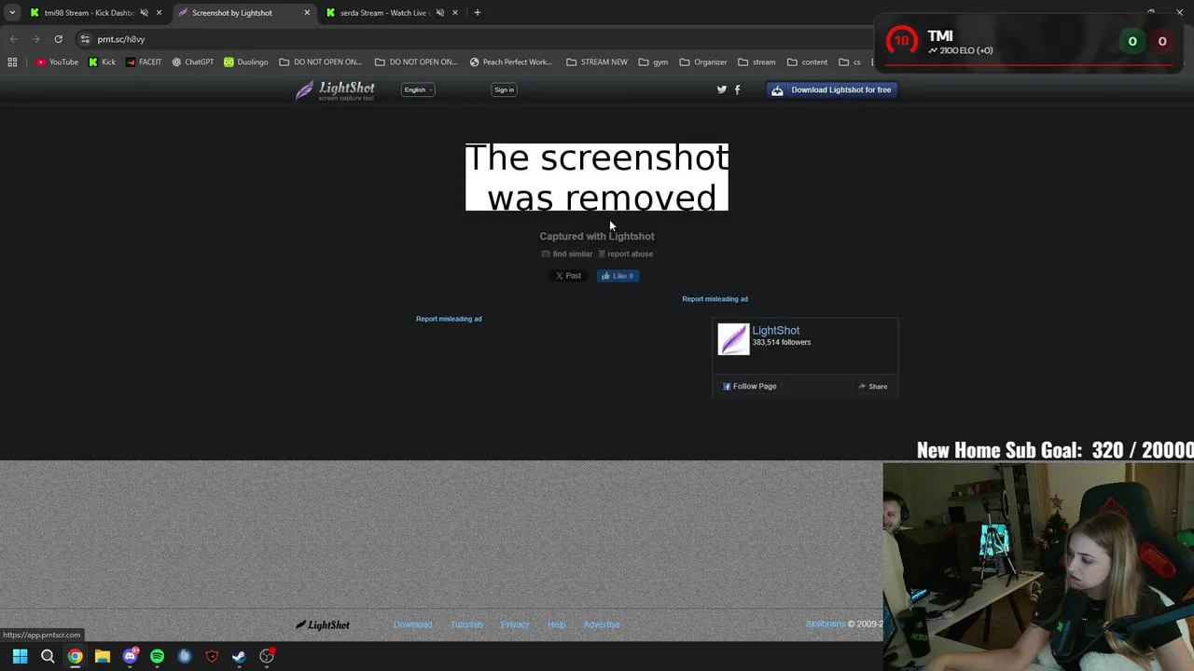The height and width of the screenshot is (671, 1194).
Task: Expand the STREAM NEW bookmark folder
Action: click(597, 62)
